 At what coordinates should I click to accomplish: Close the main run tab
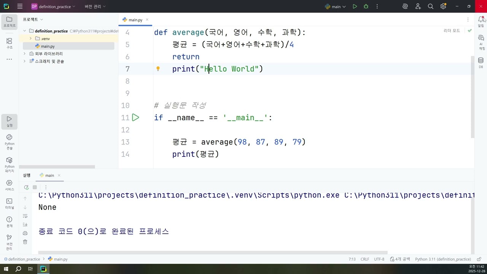coord(59,175)
